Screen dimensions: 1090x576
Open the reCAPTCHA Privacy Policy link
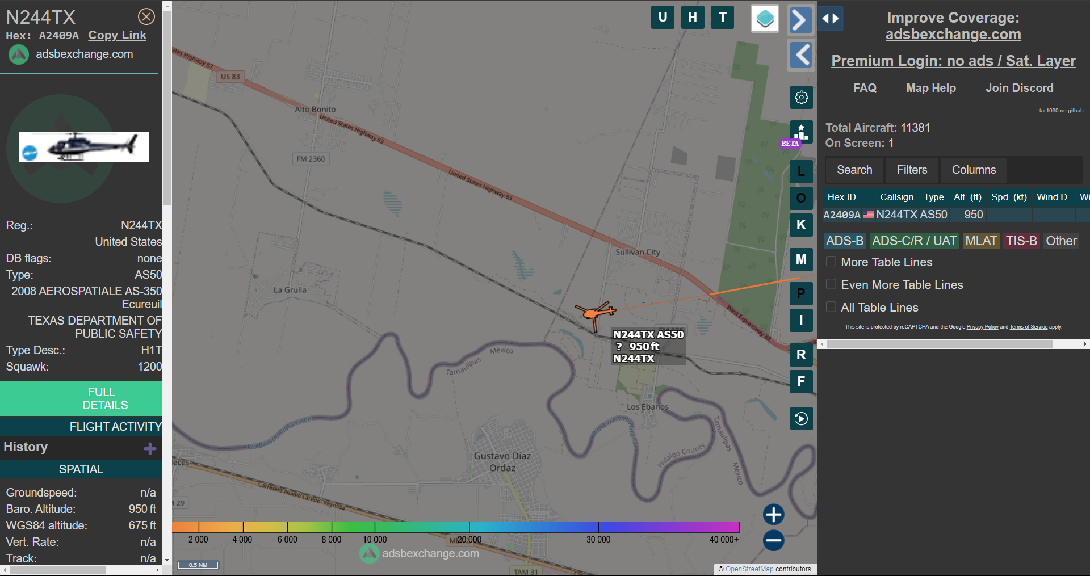click(982, 327)
